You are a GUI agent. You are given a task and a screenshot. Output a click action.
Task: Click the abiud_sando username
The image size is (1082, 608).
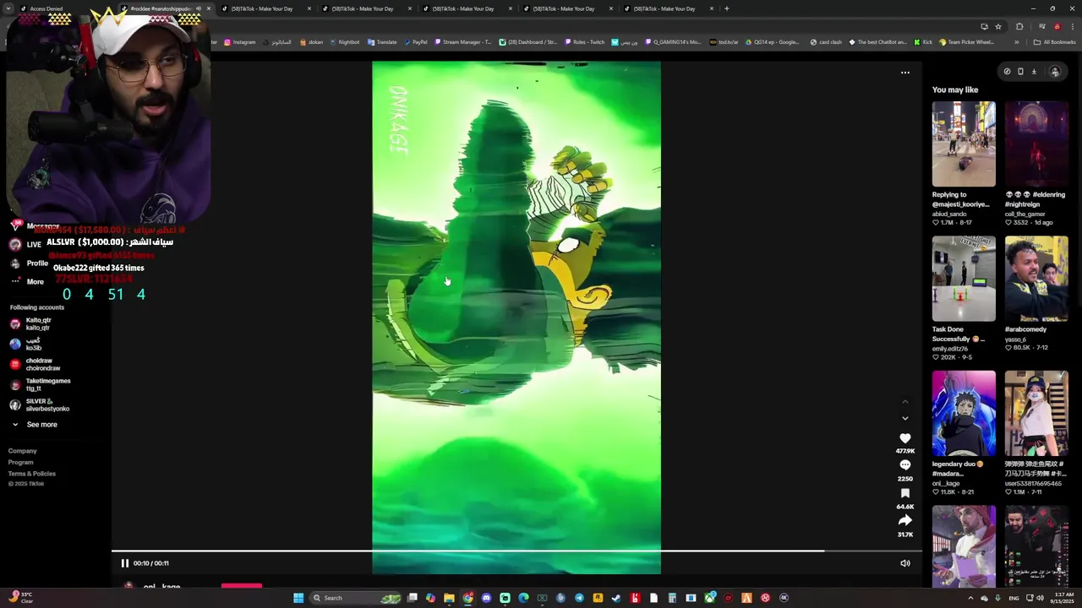pyautogui.click(x=949, y=214)
